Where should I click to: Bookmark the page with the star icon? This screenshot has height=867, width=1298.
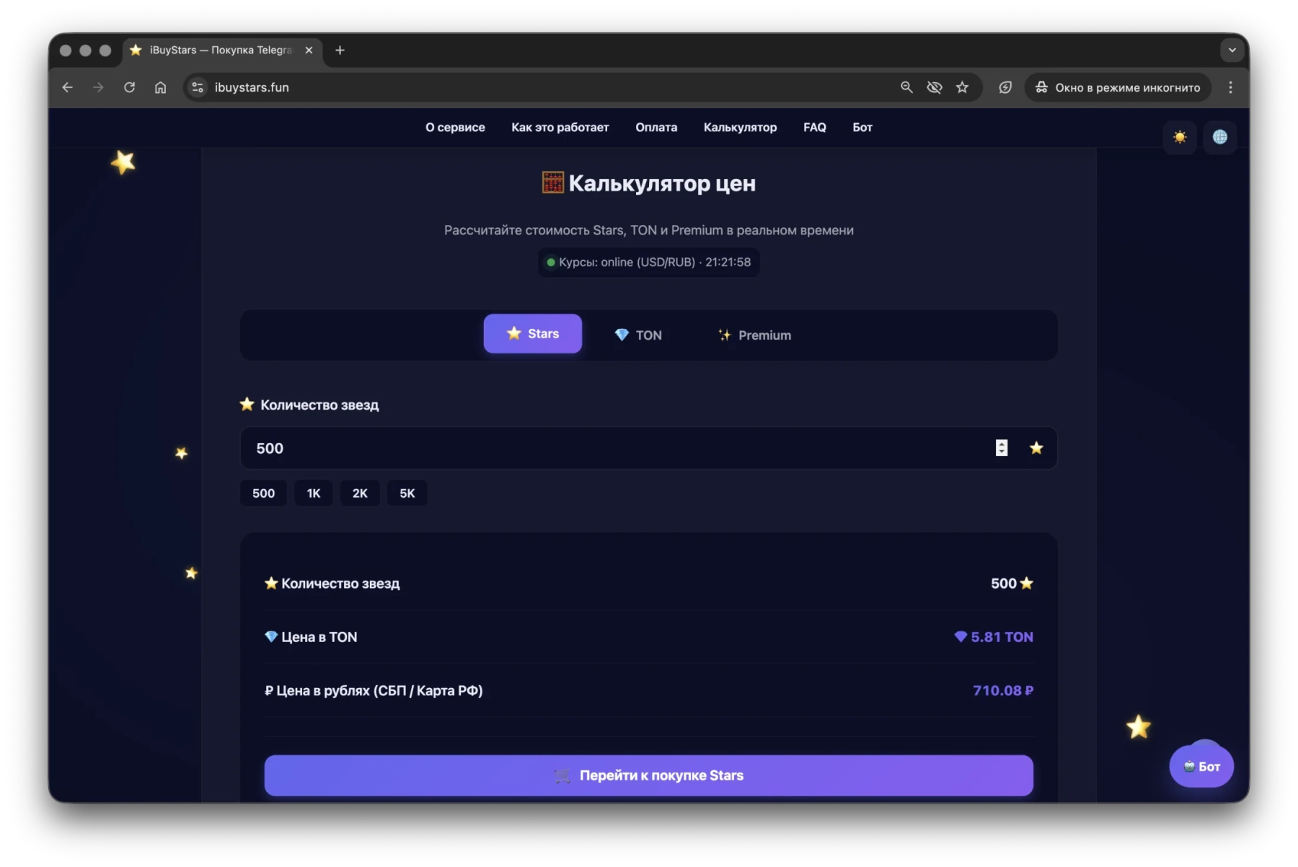[962, 87]
